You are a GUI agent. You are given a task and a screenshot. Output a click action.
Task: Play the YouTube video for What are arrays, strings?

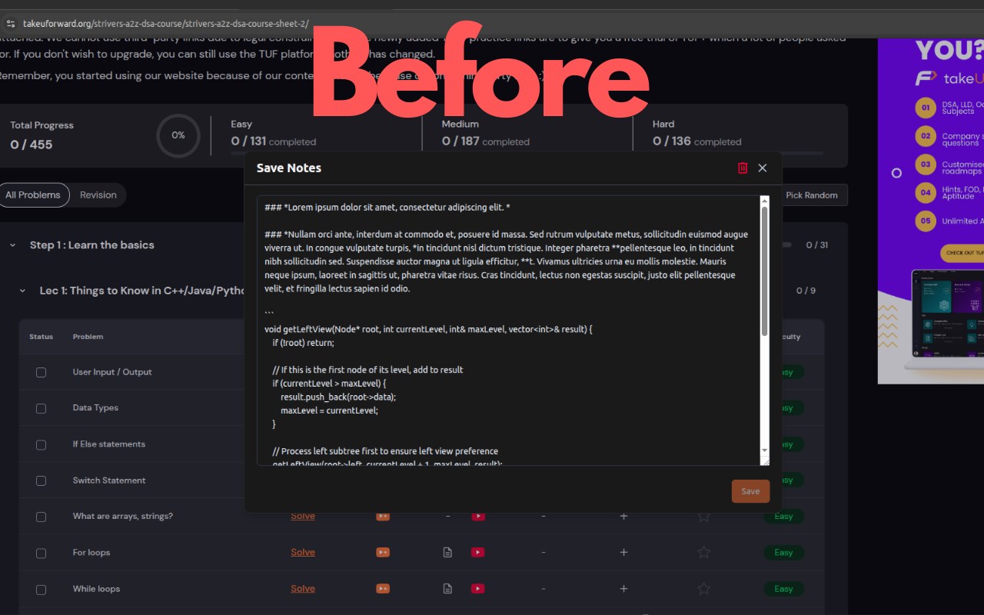pyautogui.click(x=478, y=516)
